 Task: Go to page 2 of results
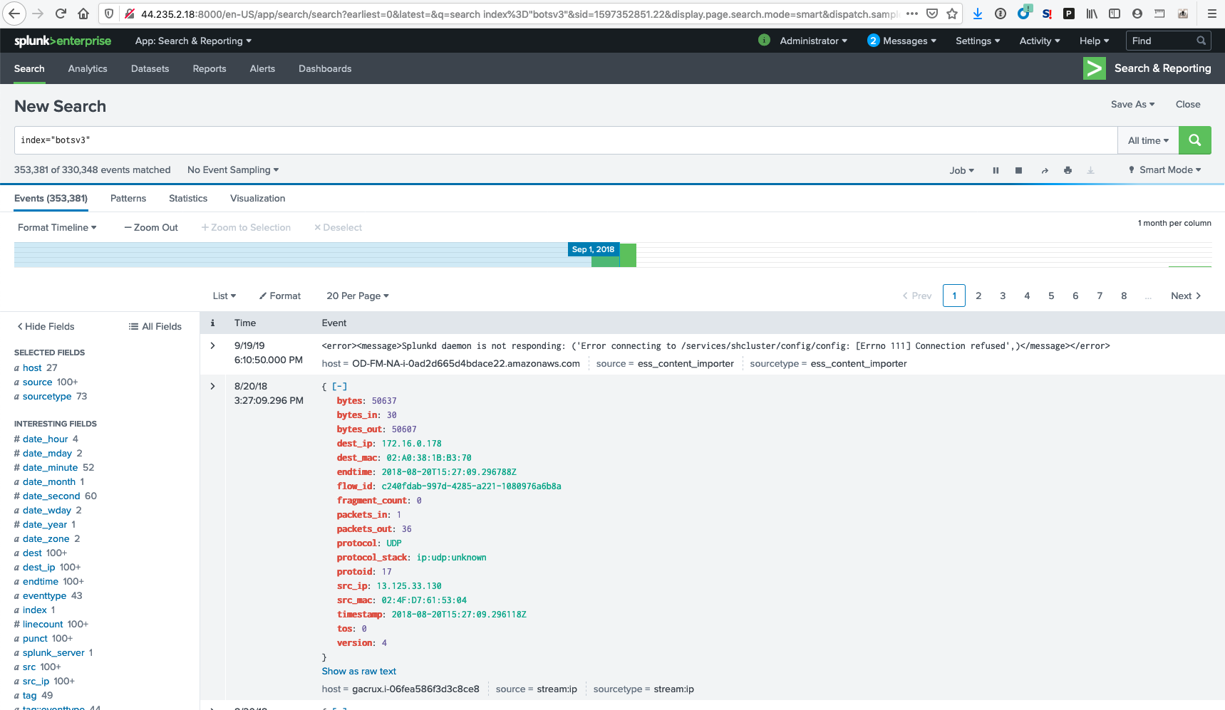(x=978, y=296)
